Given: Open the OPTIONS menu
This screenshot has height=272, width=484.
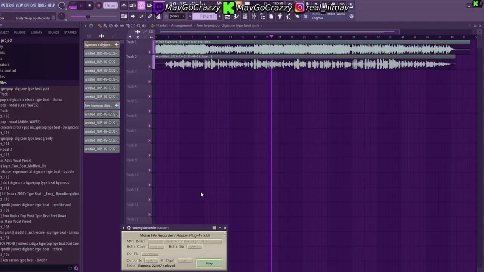Looking at the screenshot, I should coord(30,5).
